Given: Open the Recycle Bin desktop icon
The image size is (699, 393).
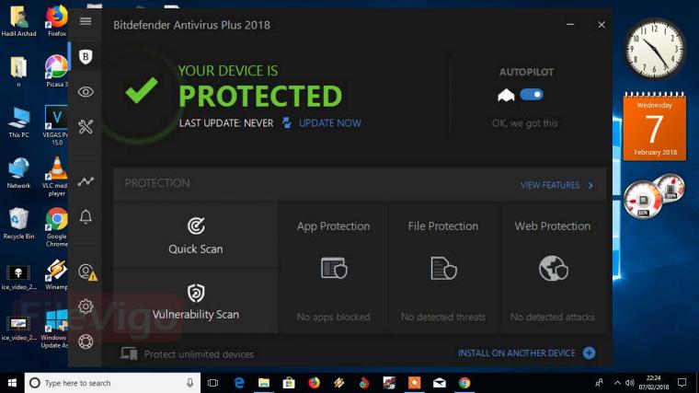Looking at the screenshot, I should pyautogui.click(x=18, y=224).
